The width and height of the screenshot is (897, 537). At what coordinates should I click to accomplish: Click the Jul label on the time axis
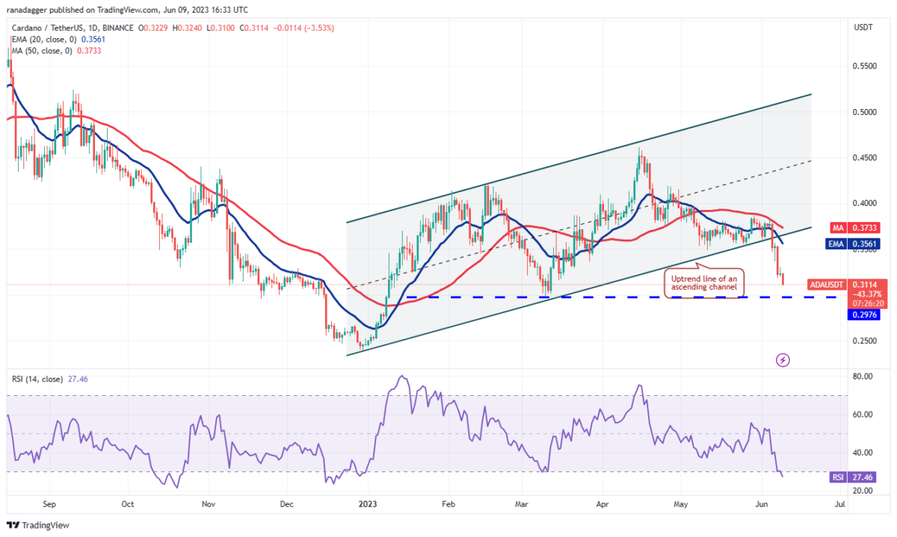[840, 504]
